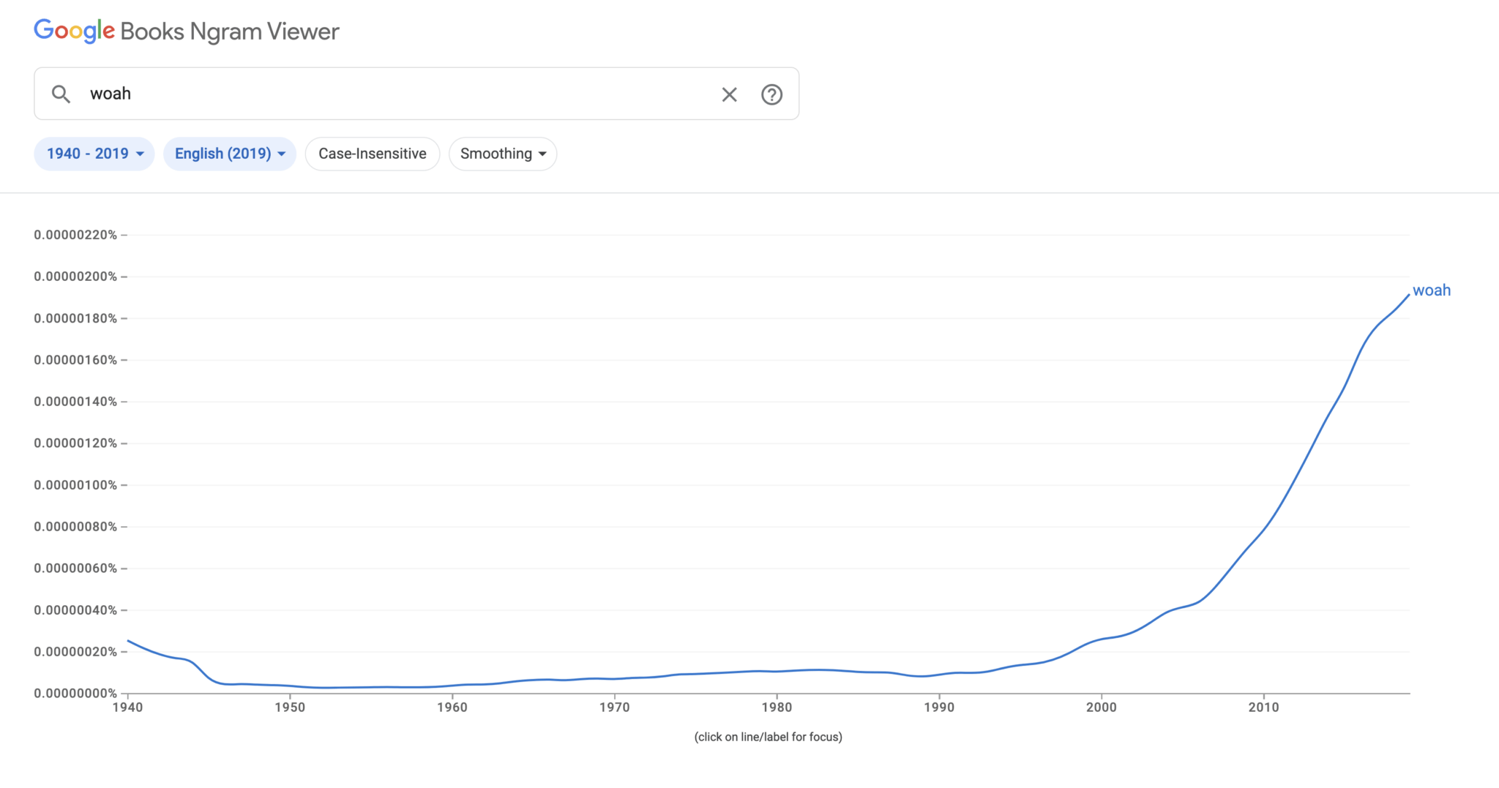
Task: Click the woah line label on chart
Action: point(1431,290)
